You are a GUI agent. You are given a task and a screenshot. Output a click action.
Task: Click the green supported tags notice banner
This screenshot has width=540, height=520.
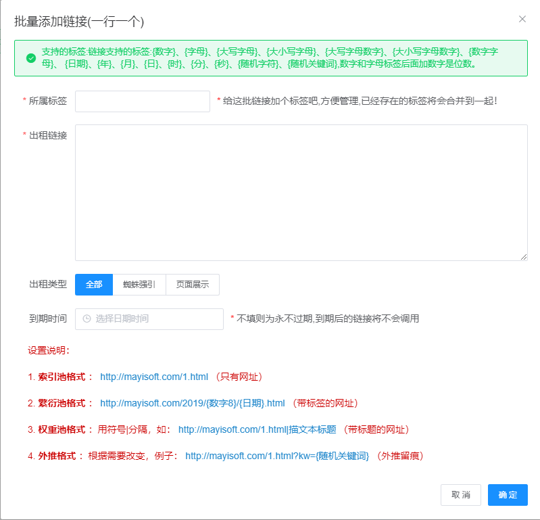click(270, 58)
